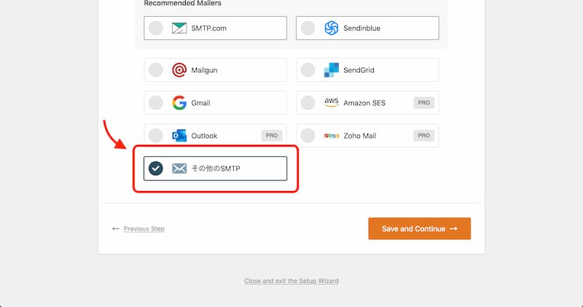Click the その他のSMTP label text

(x=216, y=168)
